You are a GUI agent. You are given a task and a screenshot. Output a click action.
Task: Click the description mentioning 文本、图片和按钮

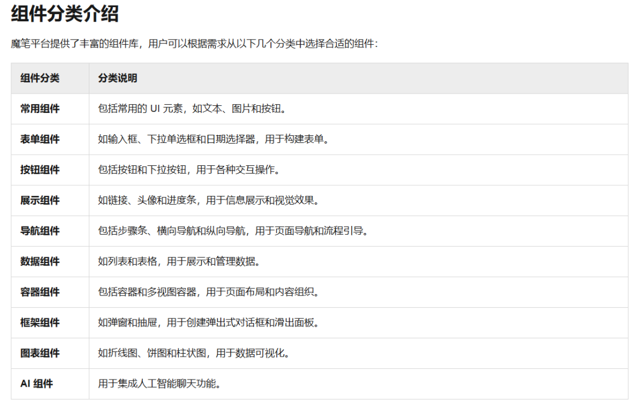pos(176,108)
